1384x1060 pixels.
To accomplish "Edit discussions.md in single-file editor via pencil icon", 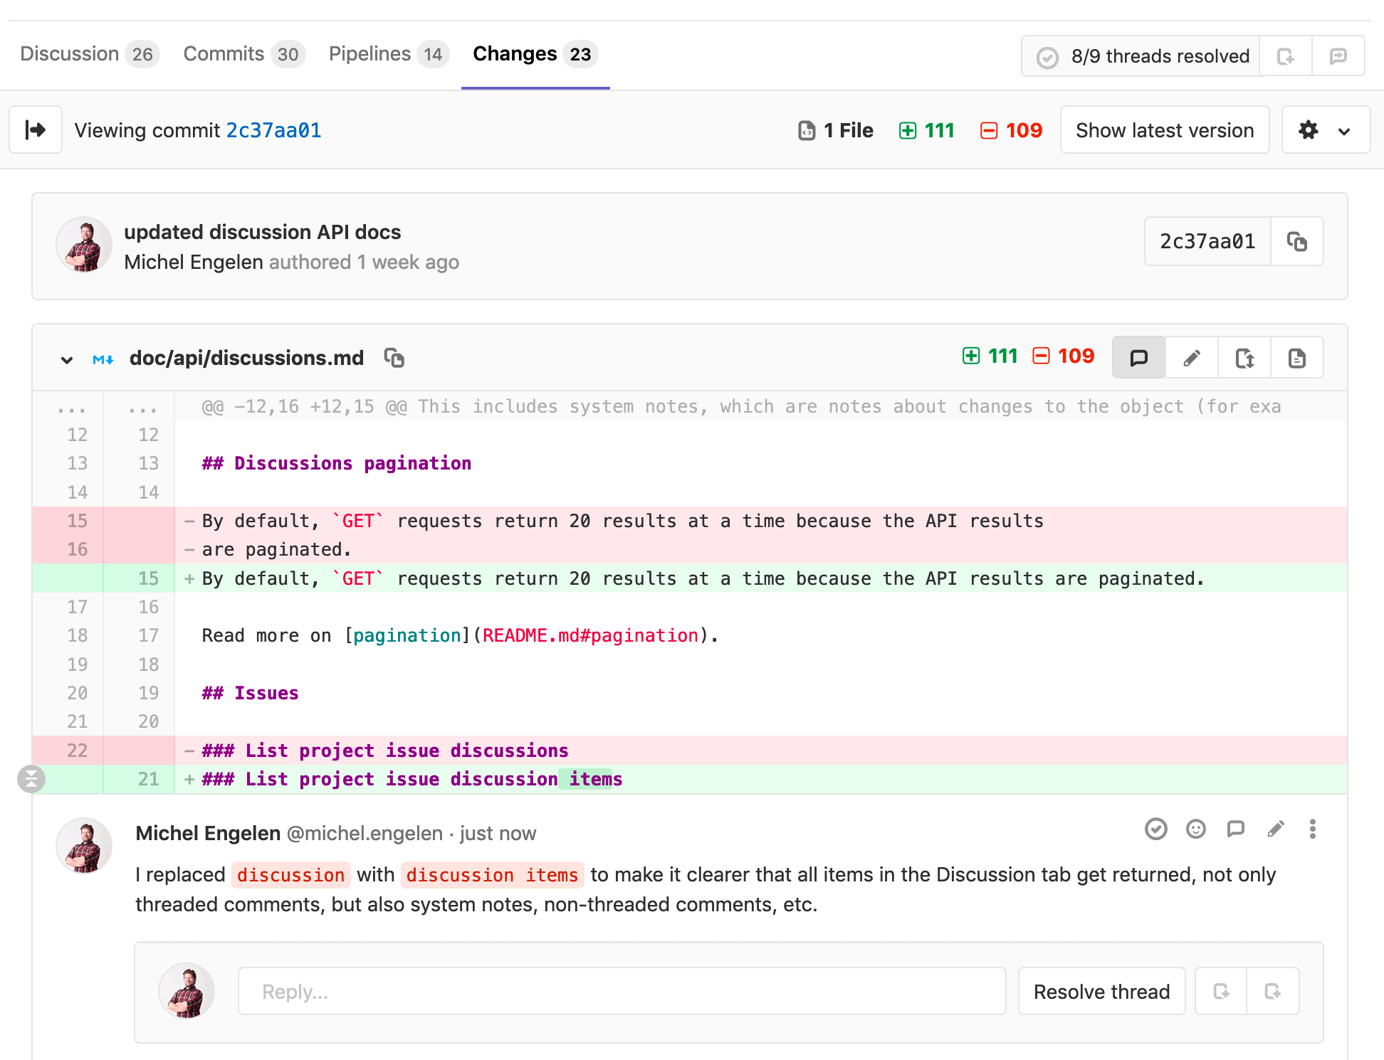I will coord(1191,357).
